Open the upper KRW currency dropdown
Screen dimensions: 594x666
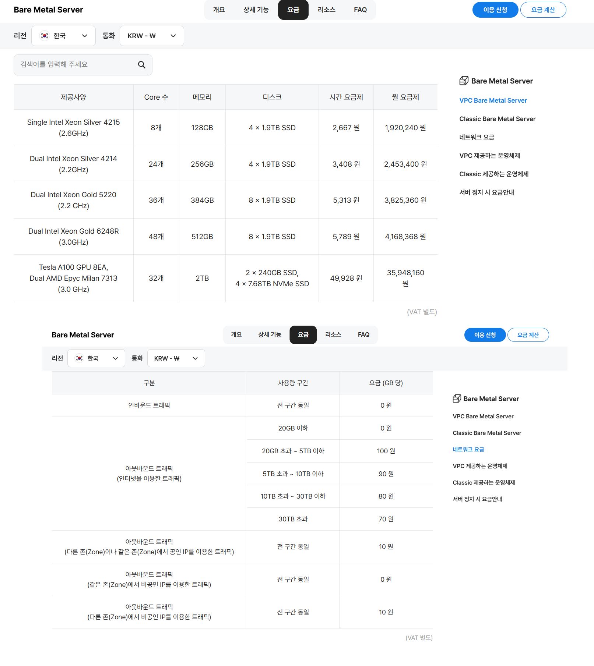coord(152,36)
